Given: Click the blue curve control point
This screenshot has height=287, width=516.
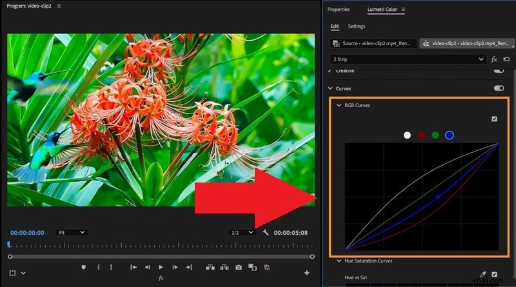Looking at the screenshot, I should pos(438,197).
